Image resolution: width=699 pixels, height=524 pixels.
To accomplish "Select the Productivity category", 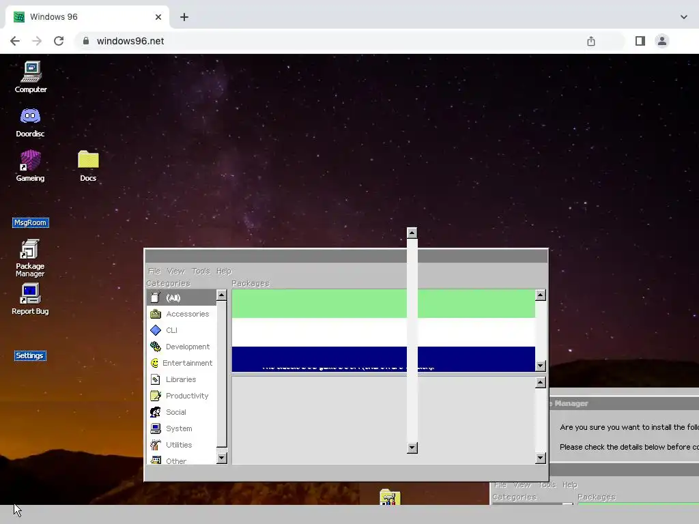I will coord(182,396).
